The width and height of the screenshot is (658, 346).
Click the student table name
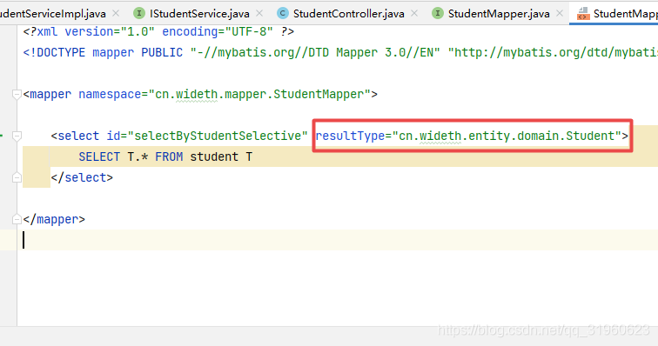[214, 156]
